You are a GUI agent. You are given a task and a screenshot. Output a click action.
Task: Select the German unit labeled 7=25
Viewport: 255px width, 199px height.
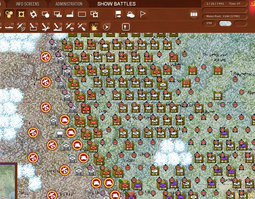(x=60, y=84)
